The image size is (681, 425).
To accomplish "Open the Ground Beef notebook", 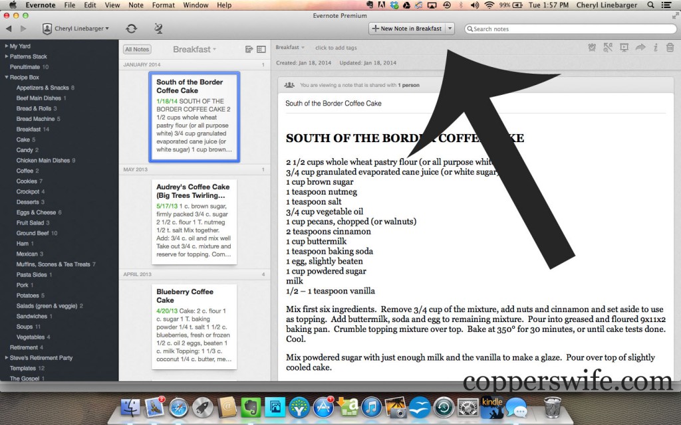I will pos(37,233).
